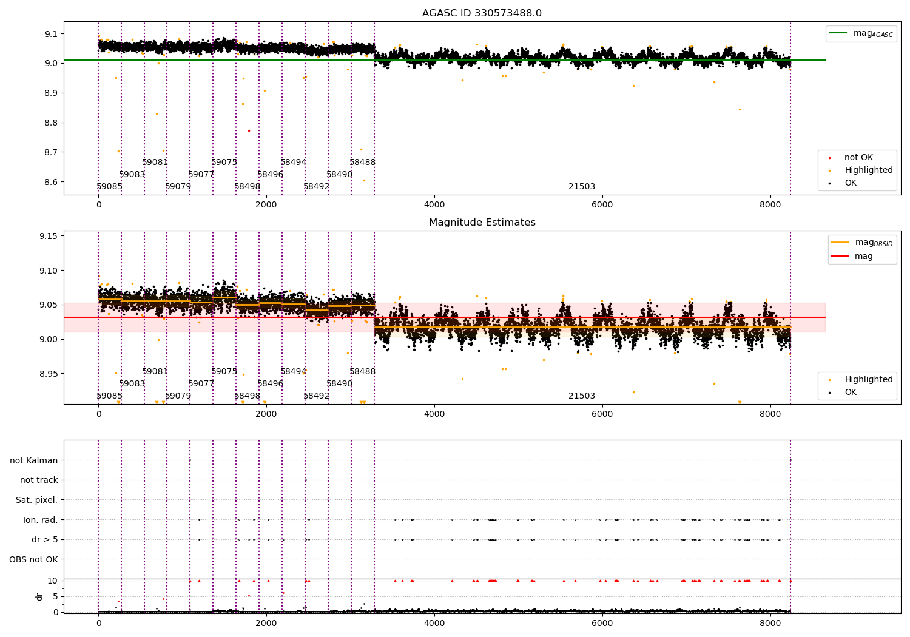Click the "Ion. rad." row label

click(x=41, y=520)
